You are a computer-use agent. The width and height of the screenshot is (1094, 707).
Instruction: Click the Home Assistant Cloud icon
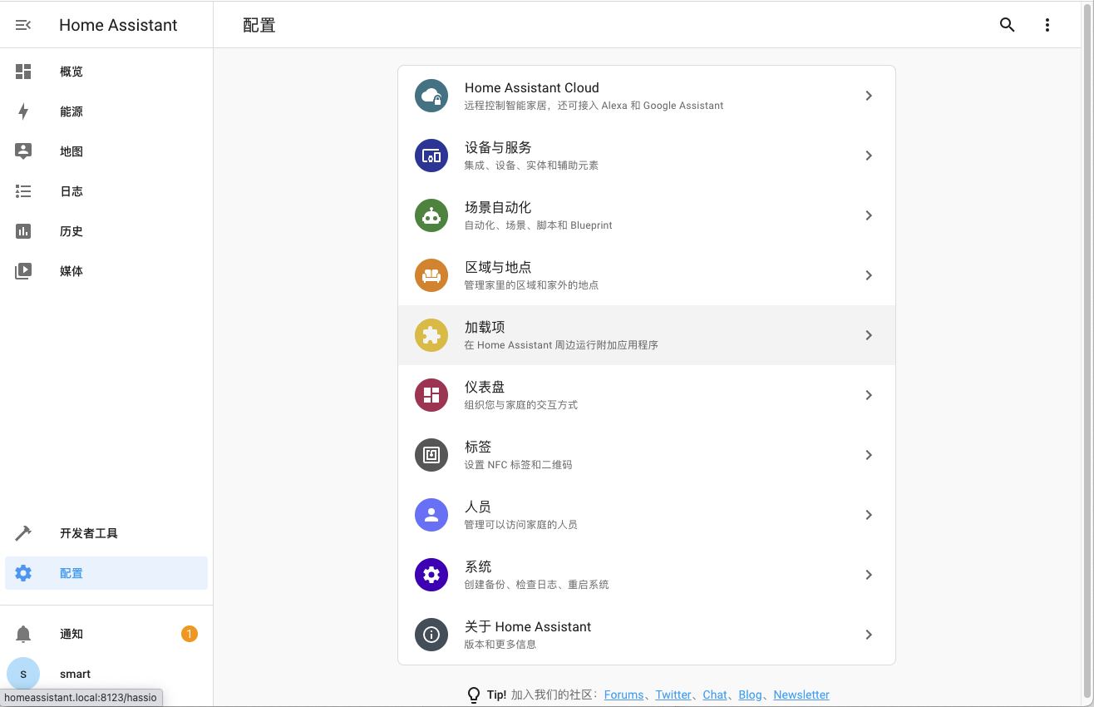pyautogui.click(x=431, y=96)
